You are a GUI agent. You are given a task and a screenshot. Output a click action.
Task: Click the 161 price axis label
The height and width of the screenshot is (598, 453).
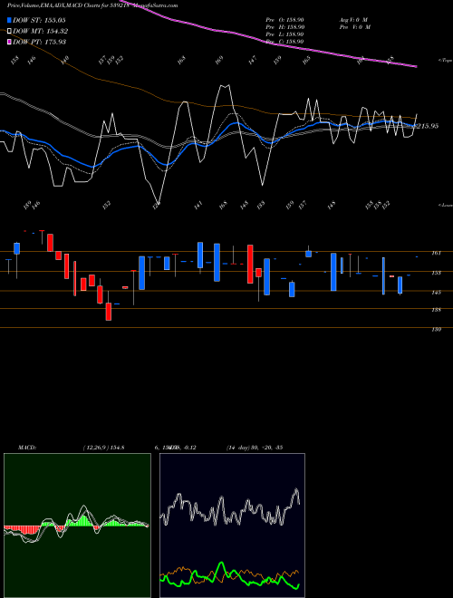[437, 253]
